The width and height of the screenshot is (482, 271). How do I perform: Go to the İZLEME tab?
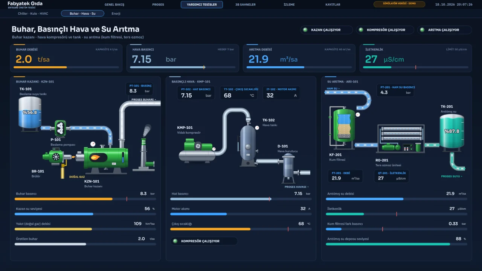(x=289, y=5)
